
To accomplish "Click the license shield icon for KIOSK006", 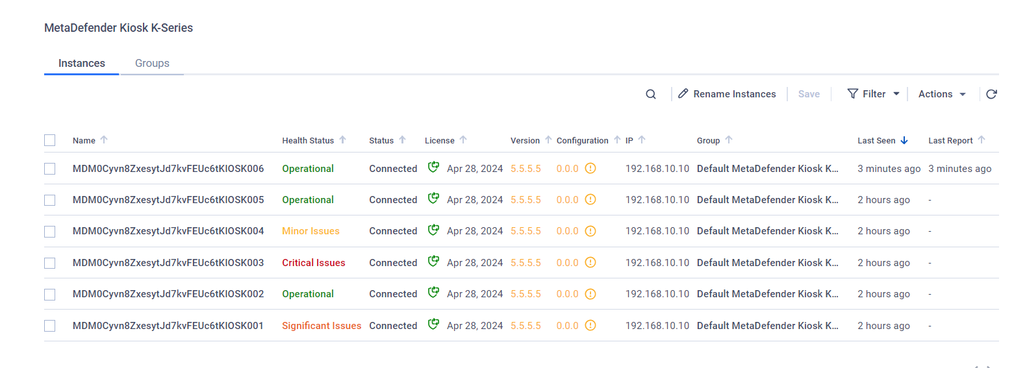I will (x=433, y=167).
